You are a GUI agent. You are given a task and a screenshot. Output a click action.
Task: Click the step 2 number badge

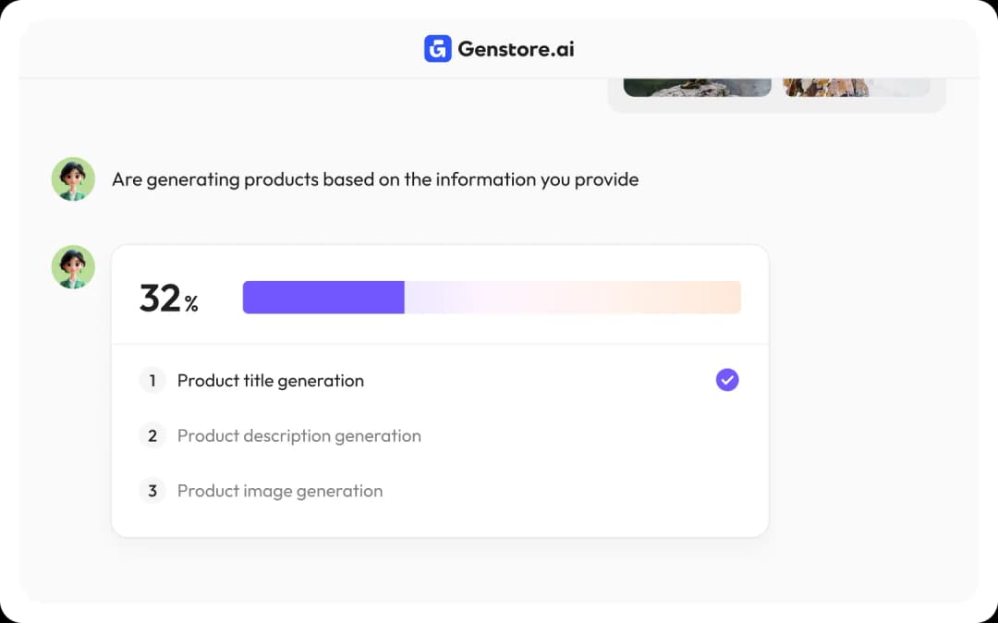click(x=152, y=435)
